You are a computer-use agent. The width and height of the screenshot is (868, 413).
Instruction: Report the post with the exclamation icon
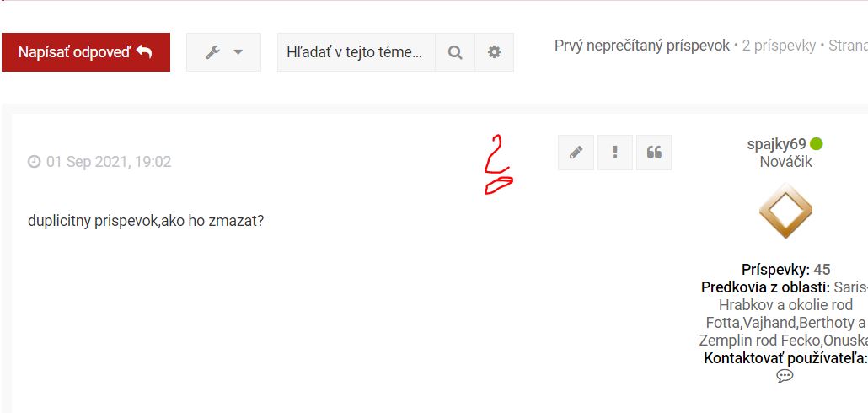tap(615, 153)
